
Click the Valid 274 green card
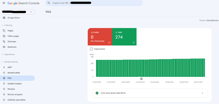click(124, 37)
